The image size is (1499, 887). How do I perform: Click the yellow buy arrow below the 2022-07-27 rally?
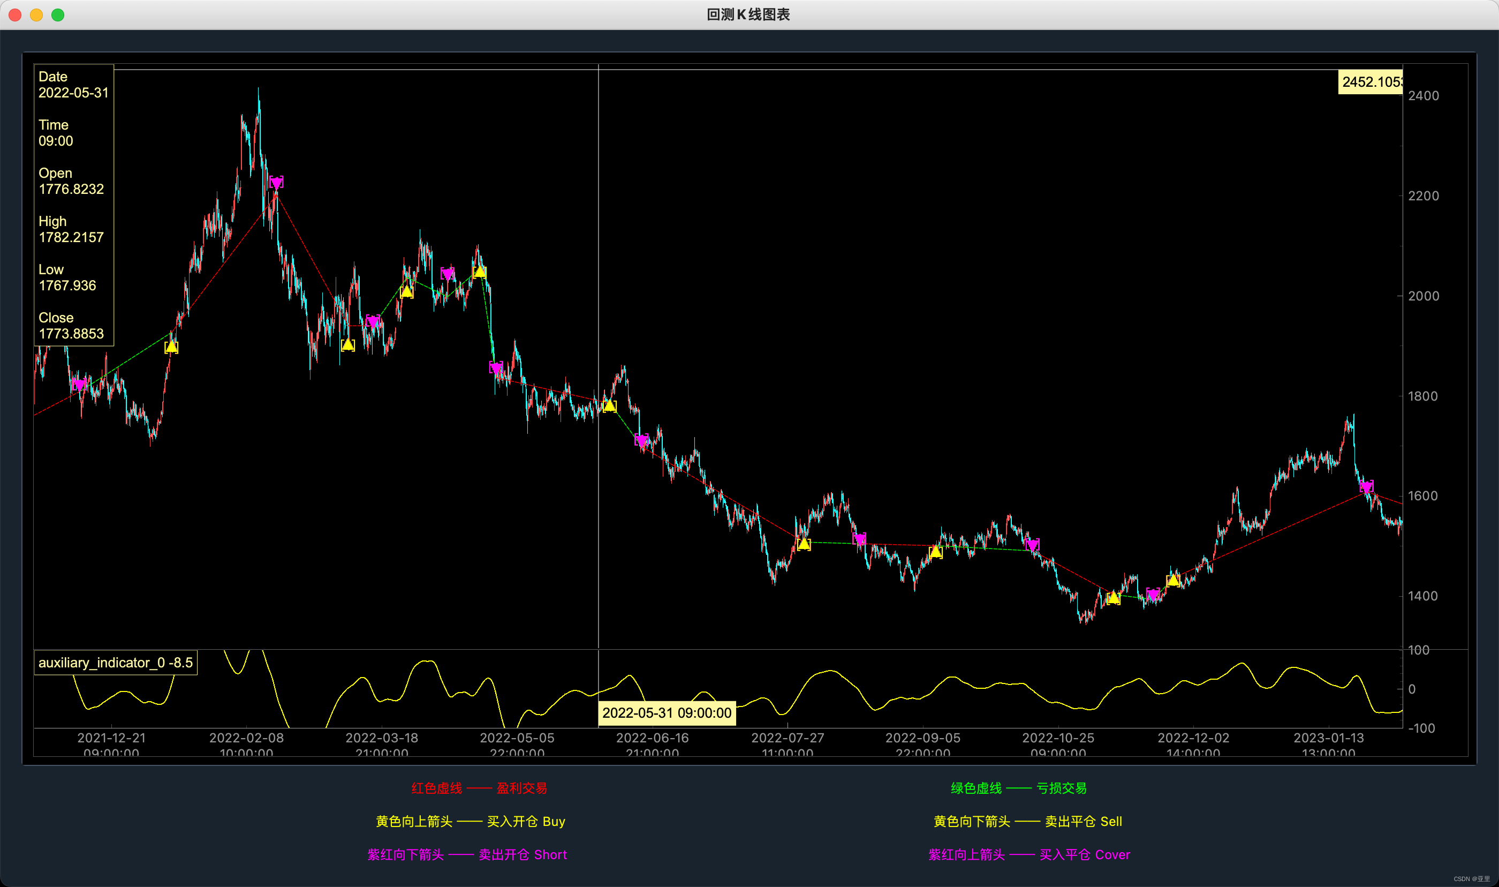click(804, 544)
